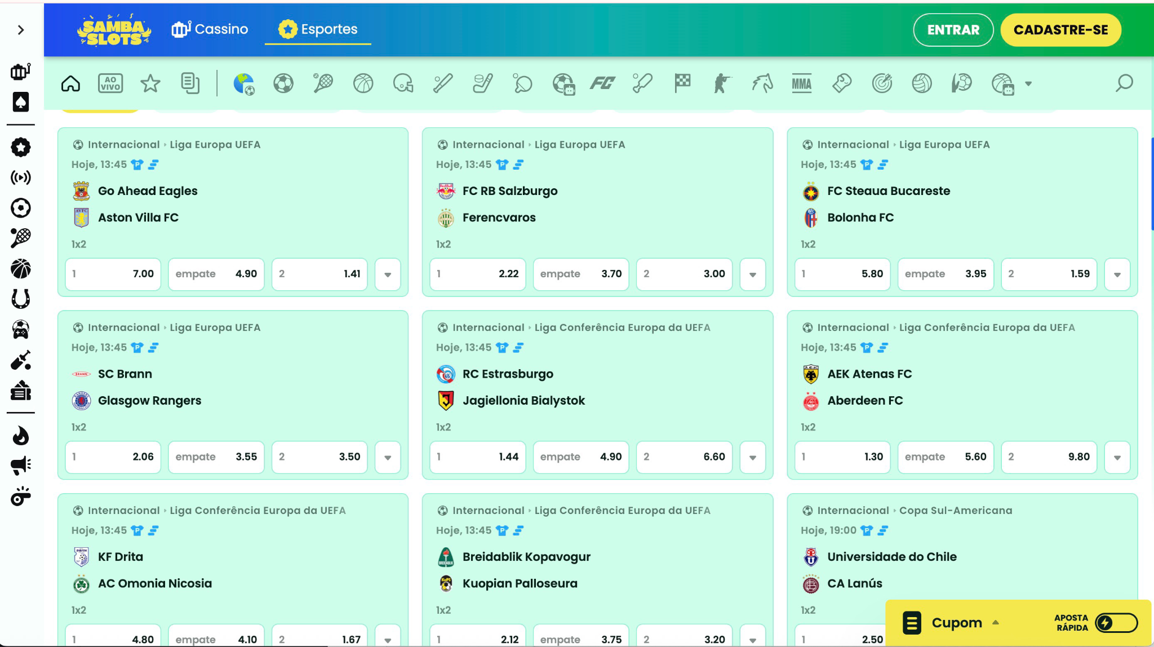Click the Bolonha FC team crest
The width and height of the screenshot is (1154, 647).
click(x=811, y=218)
